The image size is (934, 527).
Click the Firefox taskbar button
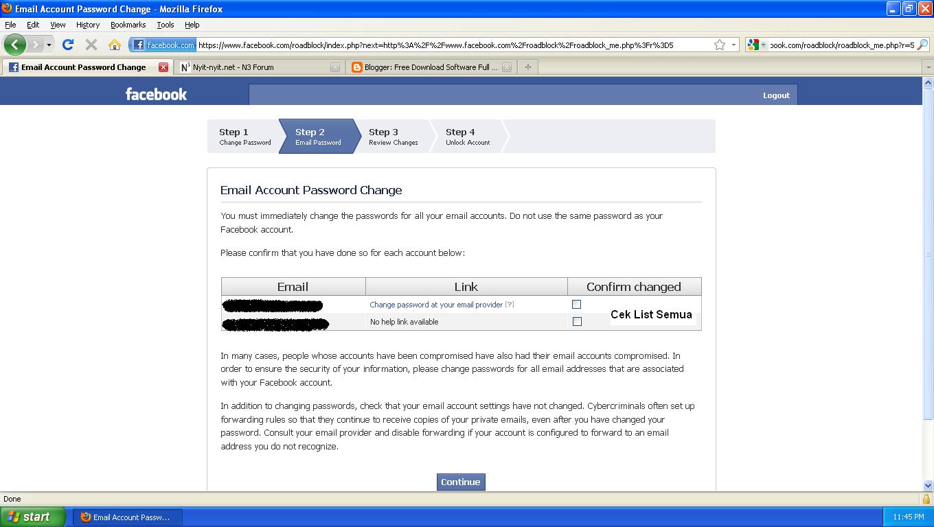[x=128, y=517]
